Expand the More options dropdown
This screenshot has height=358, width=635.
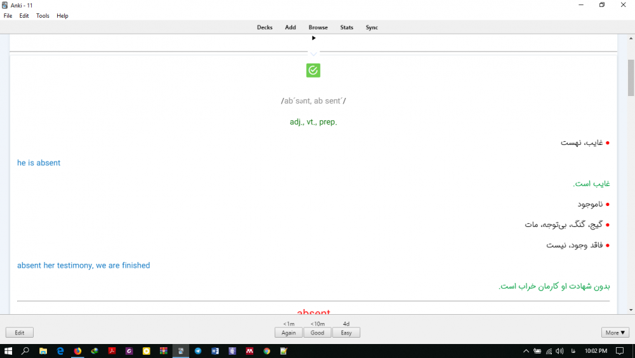tap(615, 333)
